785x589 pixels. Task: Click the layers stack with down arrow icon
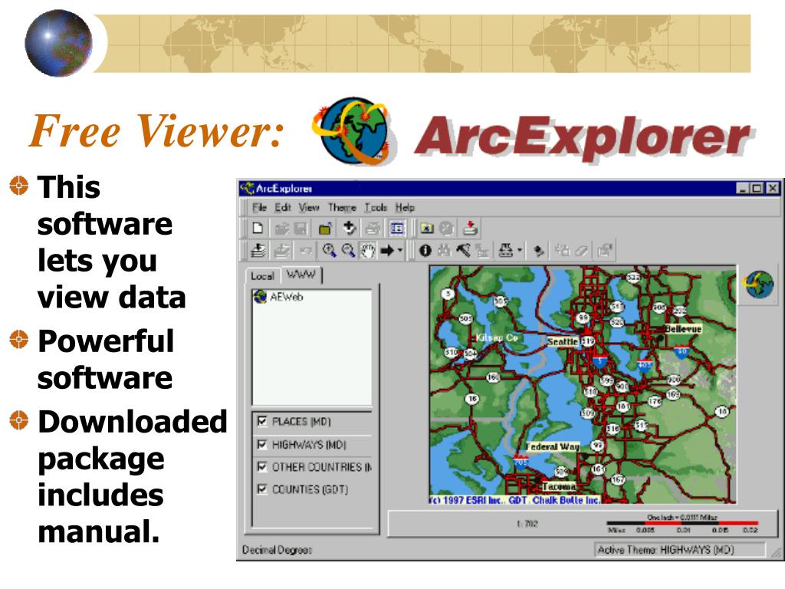258,250
